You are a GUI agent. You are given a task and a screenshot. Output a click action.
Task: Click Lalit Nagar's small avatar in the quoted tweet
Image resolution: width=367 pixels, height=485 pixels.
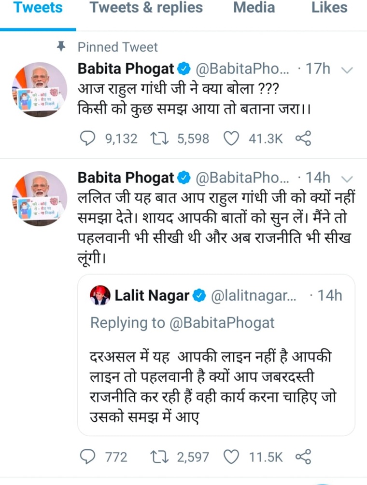point(100,295)
